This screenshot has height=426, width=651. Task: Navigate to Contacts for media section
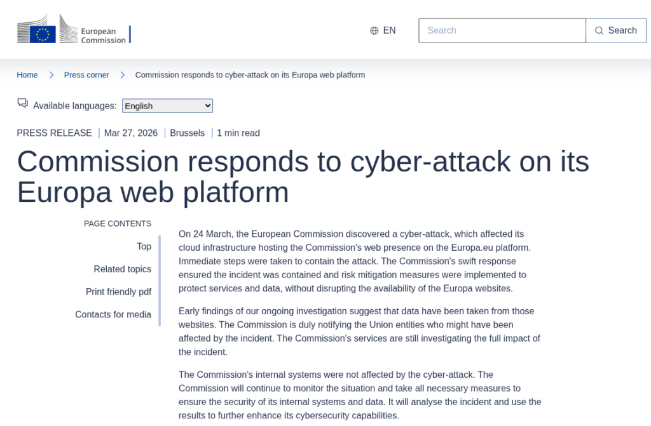(113, 315)
